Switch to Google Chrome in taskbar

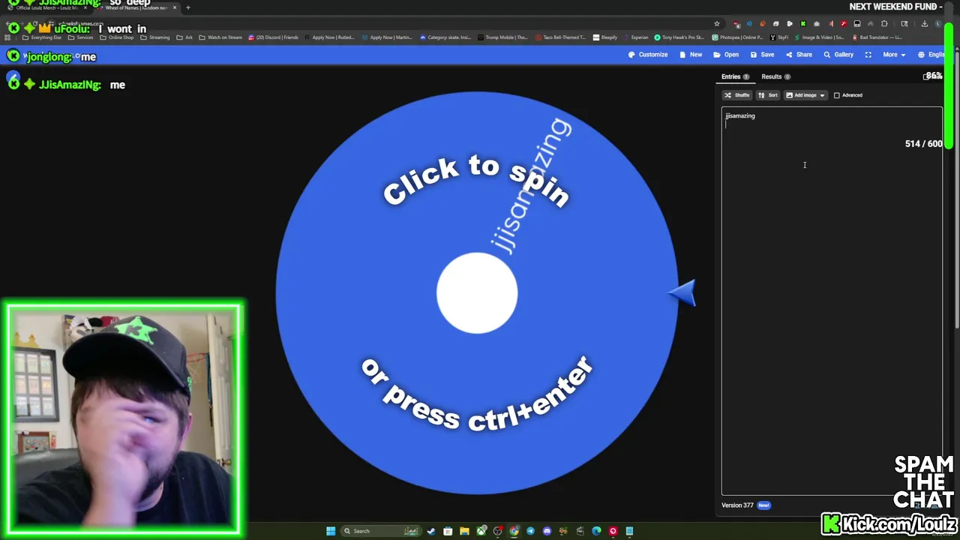[514, 531]
